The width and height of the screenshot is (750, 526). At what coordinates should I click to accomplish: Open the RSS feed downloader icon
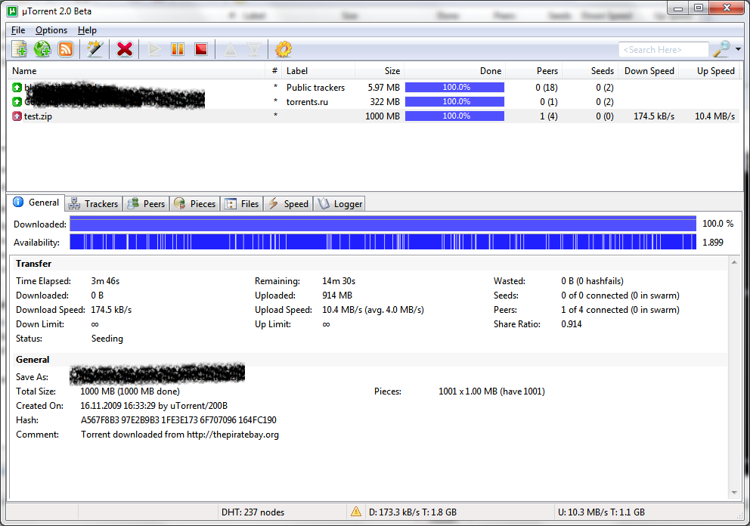[x=66, y=49]
